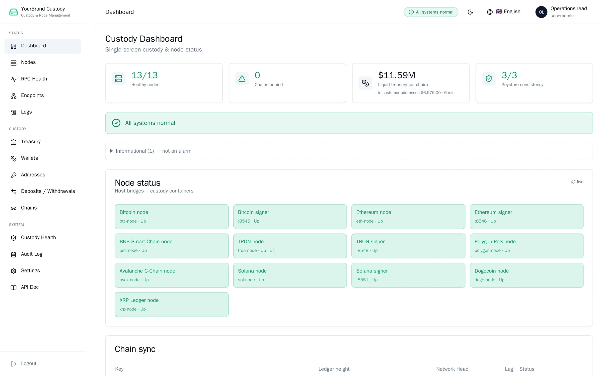Open the Operations lead user menu
602x376 pixels.
click(x=561, y=12)
